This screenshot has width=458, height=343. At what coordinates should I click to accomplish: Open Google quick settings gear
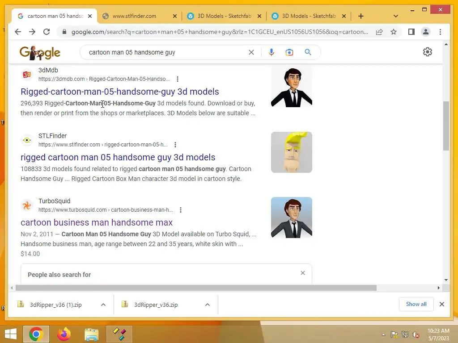[x=427, y=52]
